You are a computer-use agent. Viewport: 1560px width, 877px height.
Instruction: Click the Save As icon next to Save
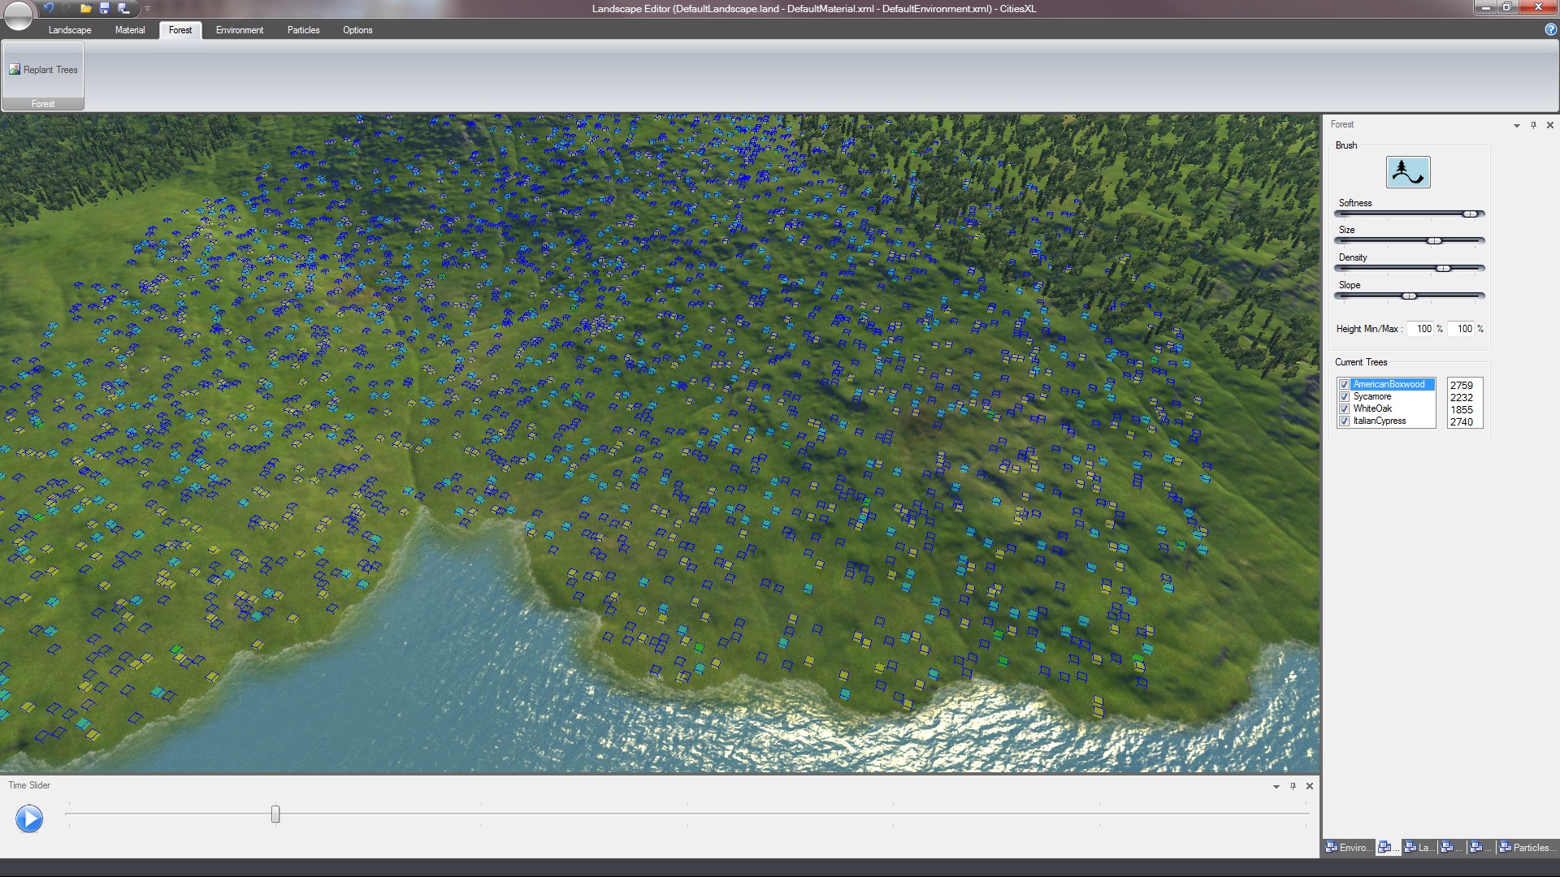(122, 8)
